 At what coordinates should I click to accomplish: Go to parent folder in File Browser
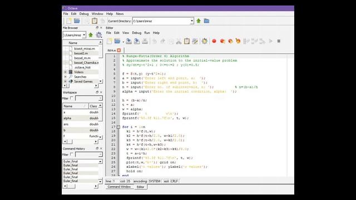tap(91, 35)
